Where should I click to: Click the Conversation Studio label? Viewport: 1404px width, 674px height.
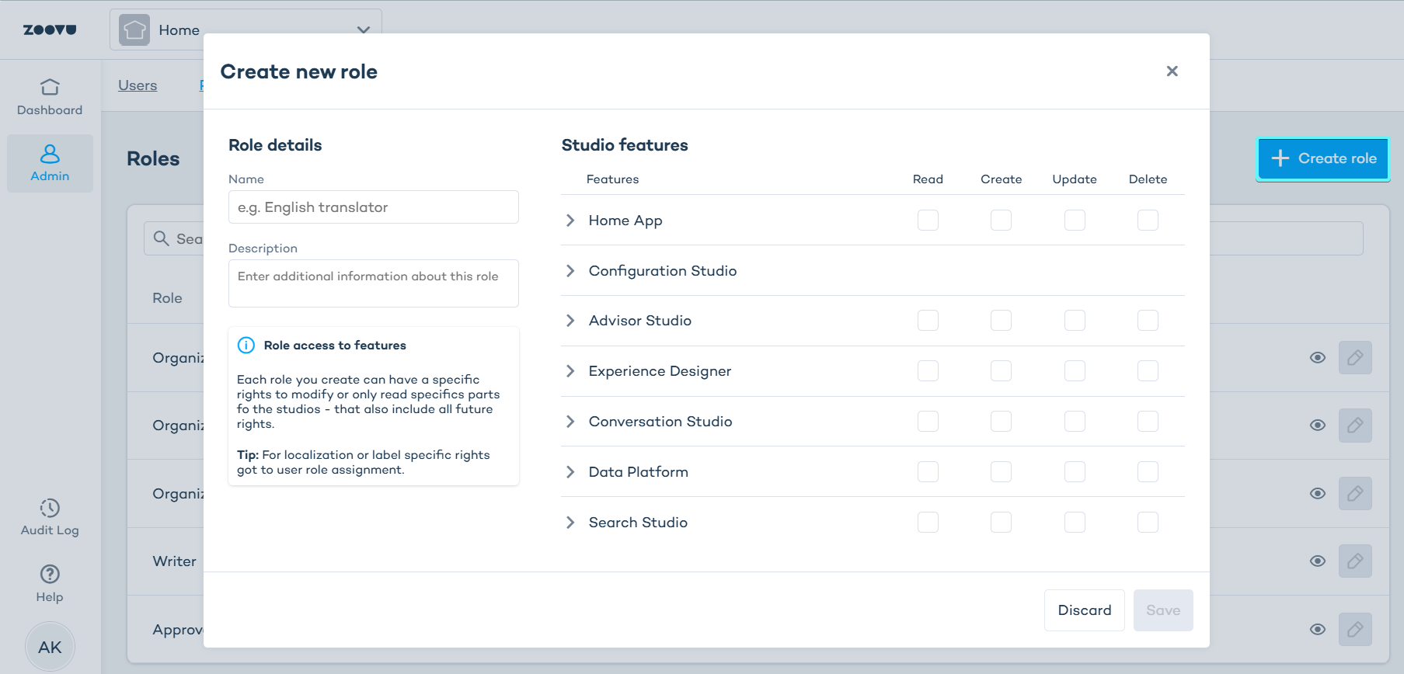click(x=660, y=422)
